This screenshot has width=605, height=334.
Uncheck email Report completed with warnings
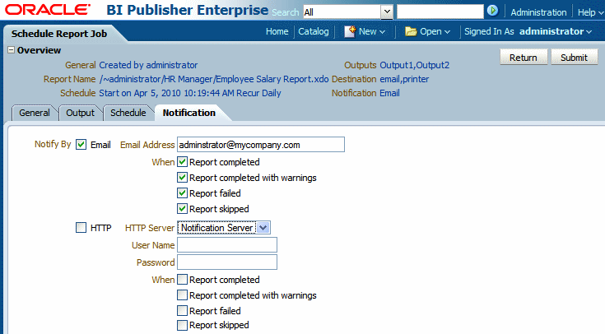(x=182, y=178)
